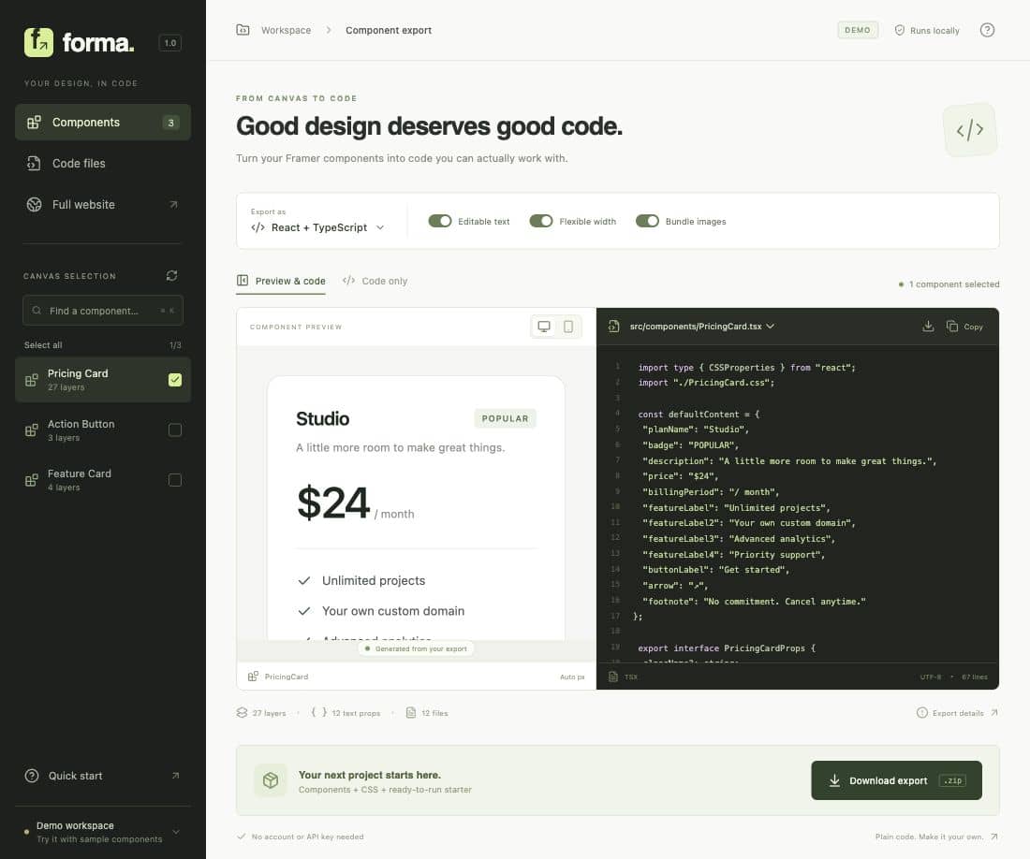Click the 1 component selected status
Image resolution: width=1030 pixels, height=859 pixels.
949,284
